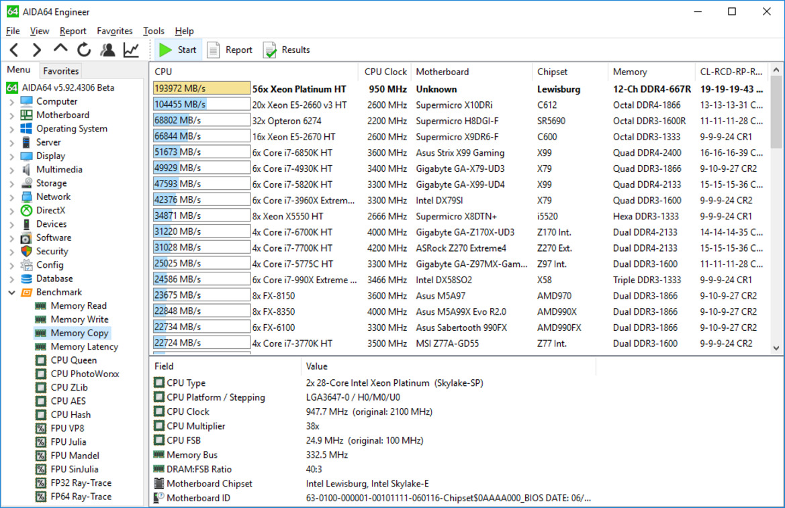Viewport: 785px width, 508px height.
Task: Click the FP64 Ray-Trace benchmark icon
Action: tap(41, 497)
